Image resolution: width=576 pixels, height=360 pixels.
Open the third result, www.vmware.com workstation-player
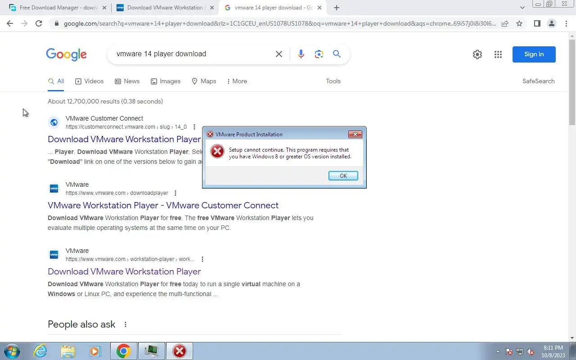(x=124, y=271)
